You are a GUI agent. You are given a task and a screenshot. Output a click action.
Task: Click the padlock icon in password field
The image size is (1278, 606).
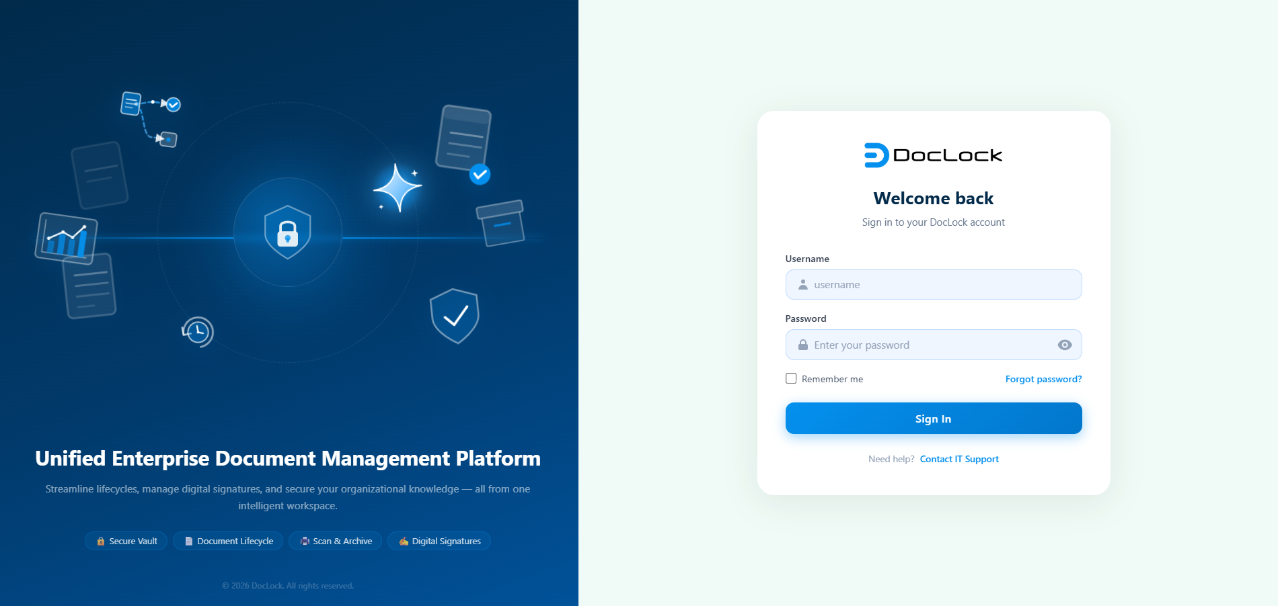tap(803, 345)
